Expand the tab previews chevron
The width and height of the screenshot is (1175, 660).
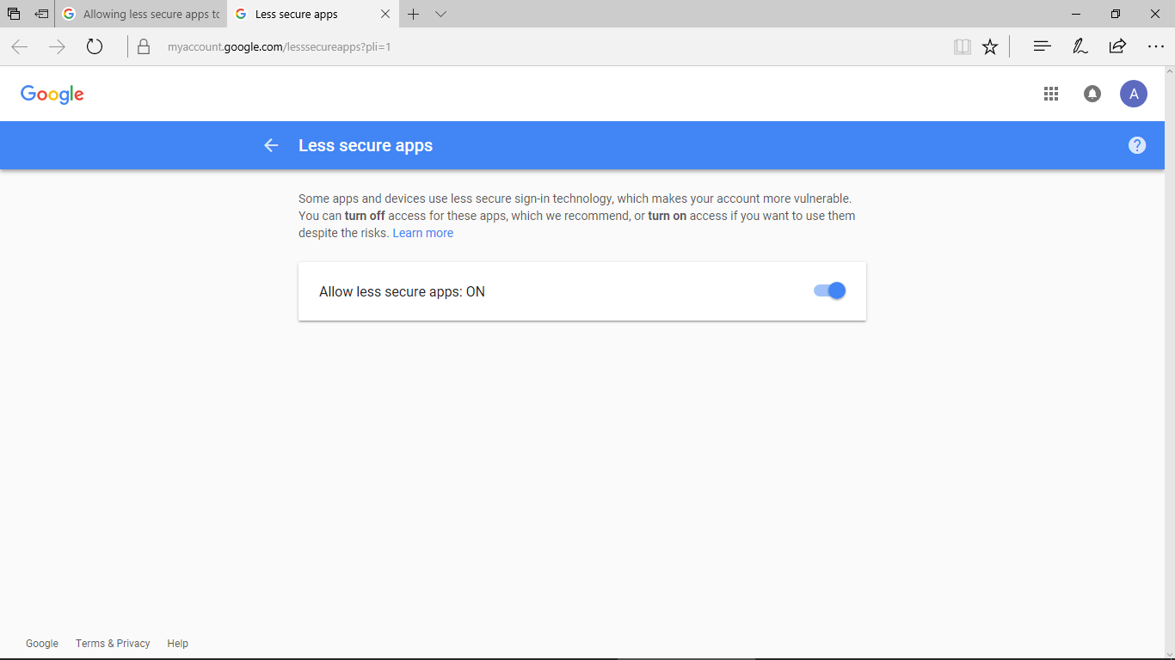(441, 14)
